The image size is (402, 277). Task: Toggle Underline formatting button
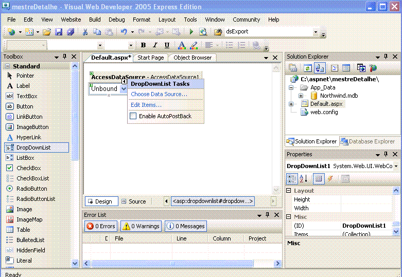[167, 45]
